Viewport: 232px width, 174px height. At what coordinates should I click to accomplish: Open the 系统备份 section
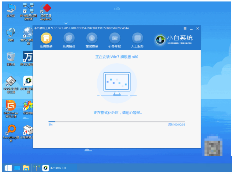point(69,40)
